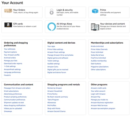This screenshot has width=131, height=117.
Task: Click Shipment updates via text
Action: pos(14,102)
